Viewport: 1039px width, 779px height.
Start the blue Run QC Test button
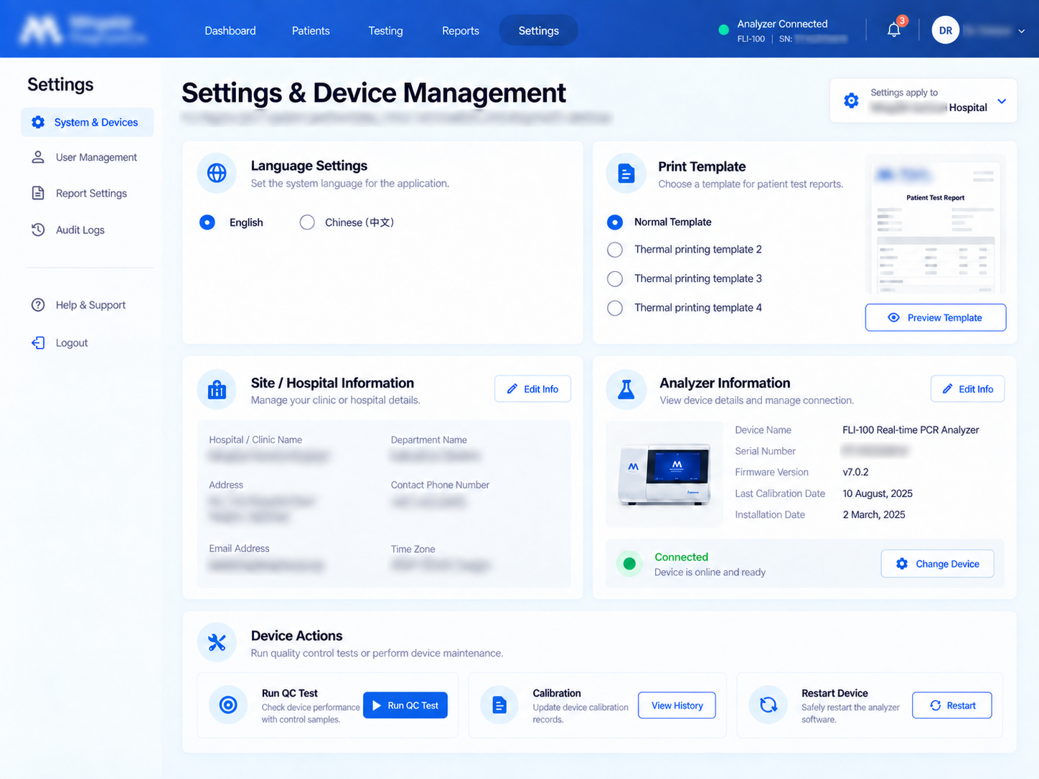tap(405, 705)
